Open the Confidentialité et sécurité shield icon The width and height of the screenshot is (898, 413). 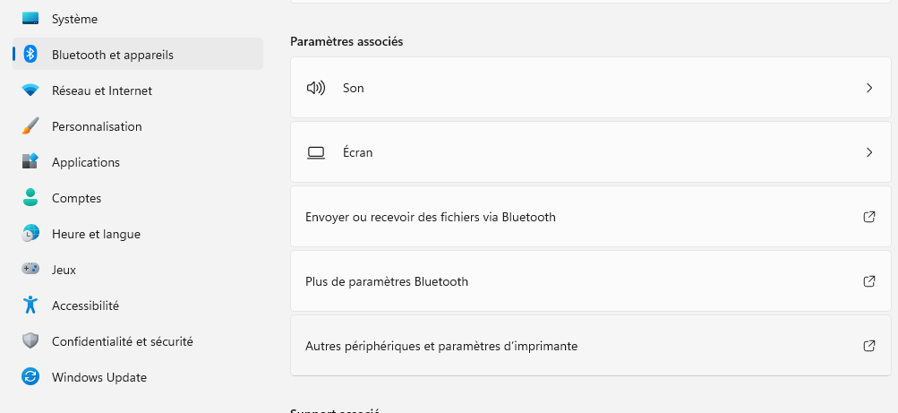click(x=30, y=340)
